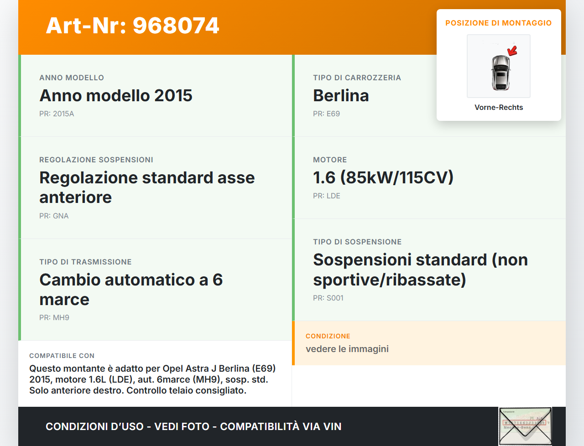Select the PR code 2015A
This screenshot has width=584, height=446.
click(57, 114)
